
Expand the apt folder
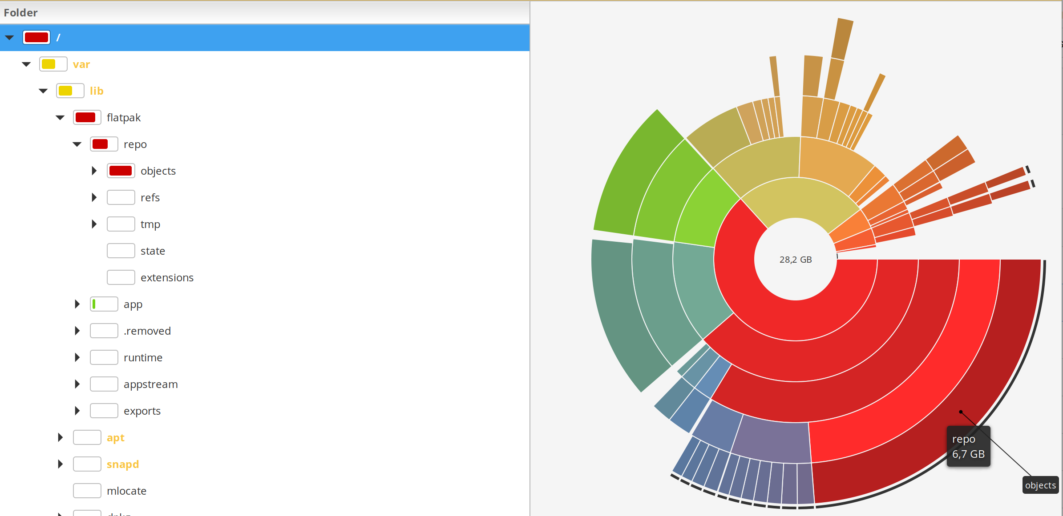[60, 437]
